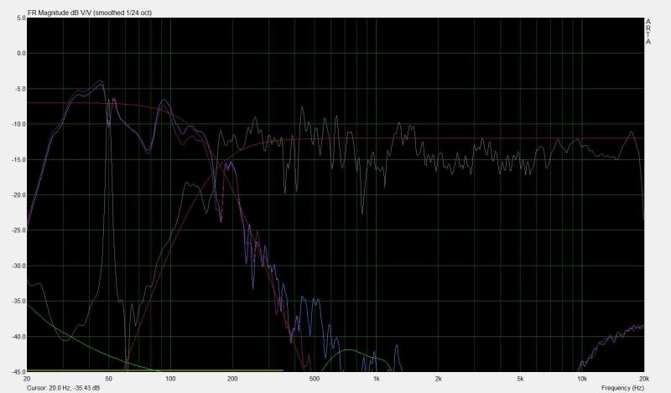This screenshot has height=393, width=671.
Task: Click the '-20.0' dB axis label
Action: [19, 195]
